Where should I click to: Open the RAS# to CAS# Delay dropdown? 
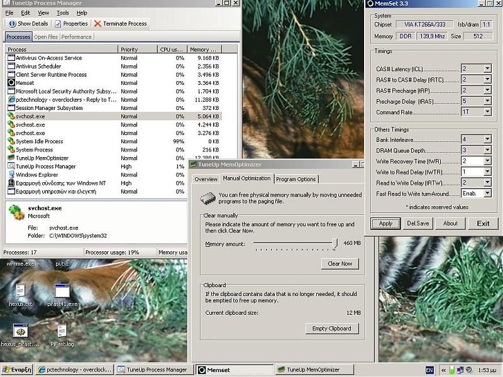coord(487,80)
